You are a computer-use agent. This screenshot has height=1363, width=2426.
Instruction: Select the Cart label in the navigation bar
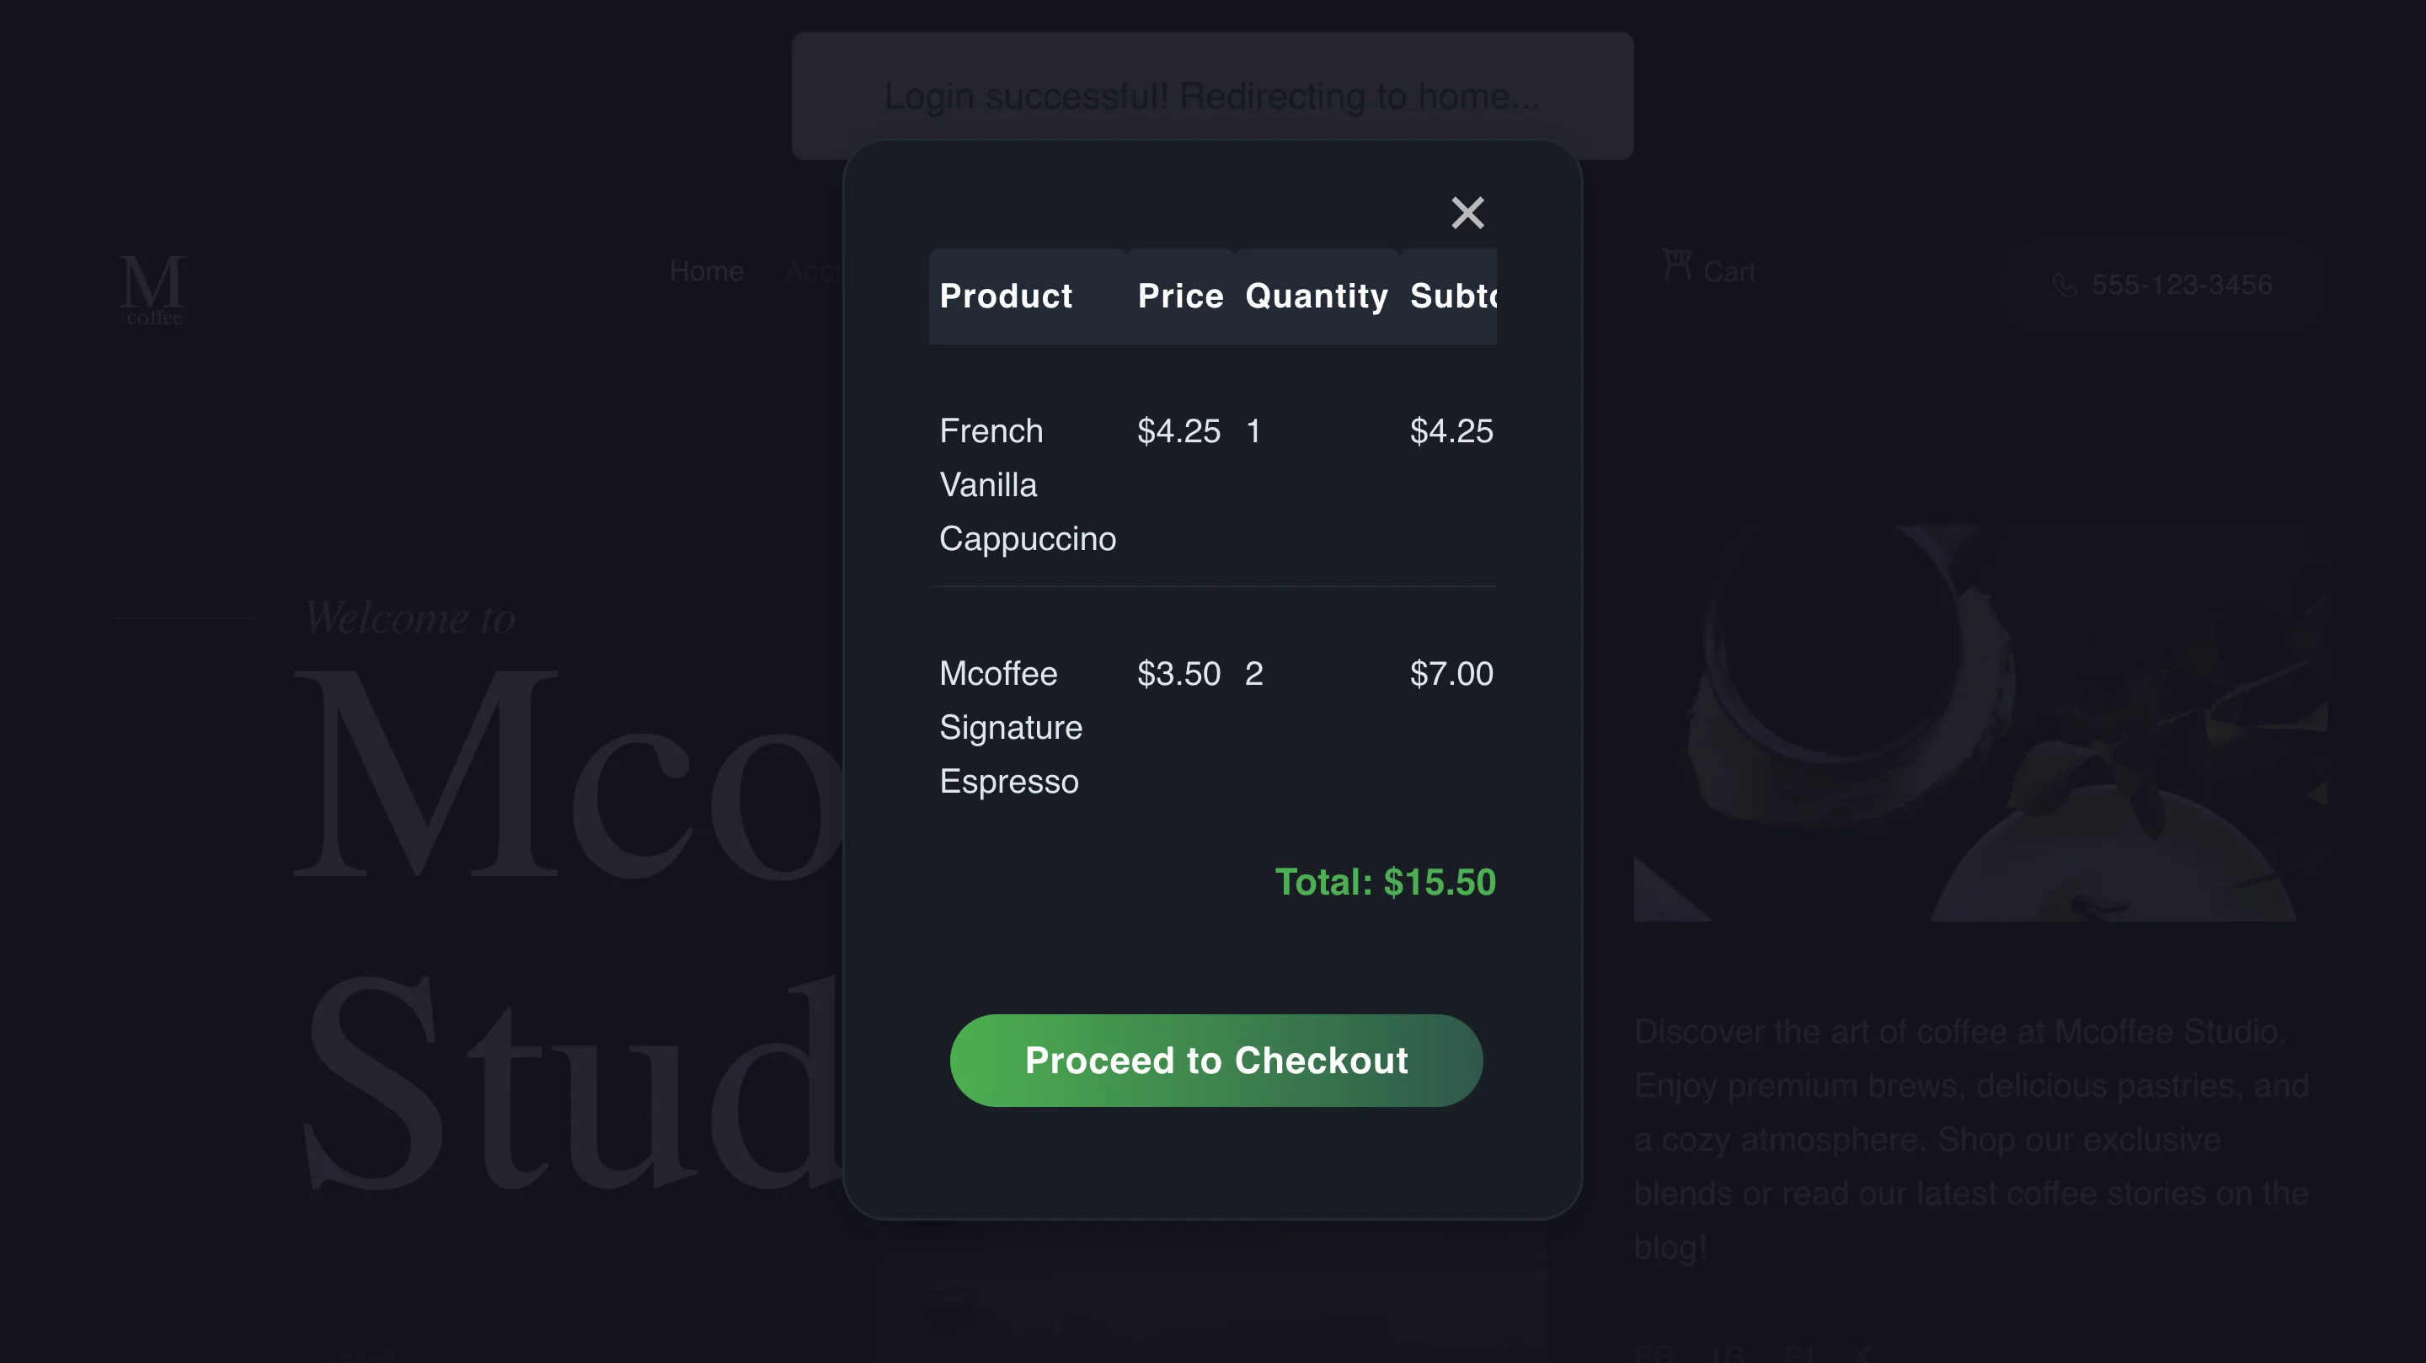[1729, 272]
